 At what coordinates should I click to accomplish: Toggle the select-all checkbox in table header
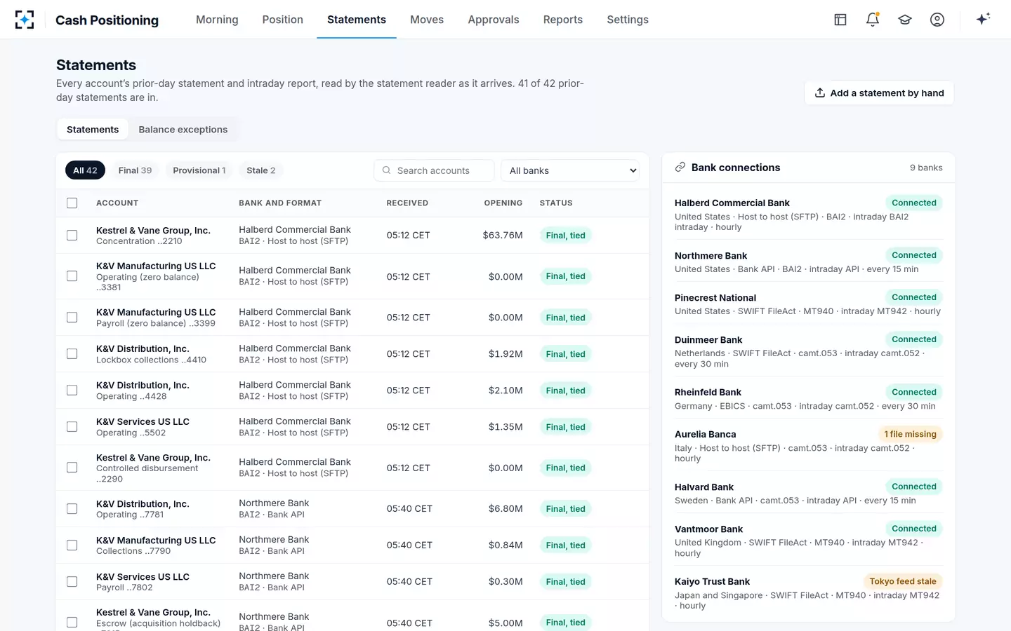pos(72,203)
